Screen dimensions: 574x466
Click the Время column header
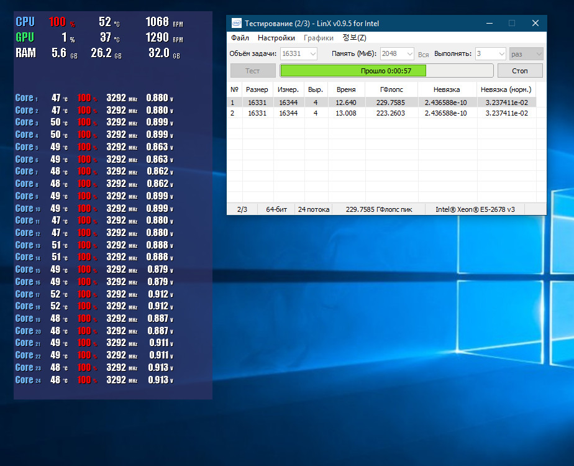346,89
